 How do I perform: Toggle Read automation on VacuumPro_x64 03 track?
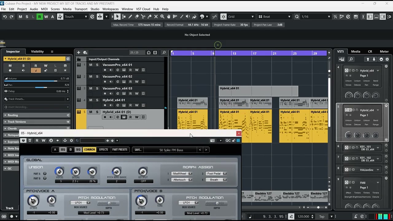pyautogui.click(x=130, y=93)
